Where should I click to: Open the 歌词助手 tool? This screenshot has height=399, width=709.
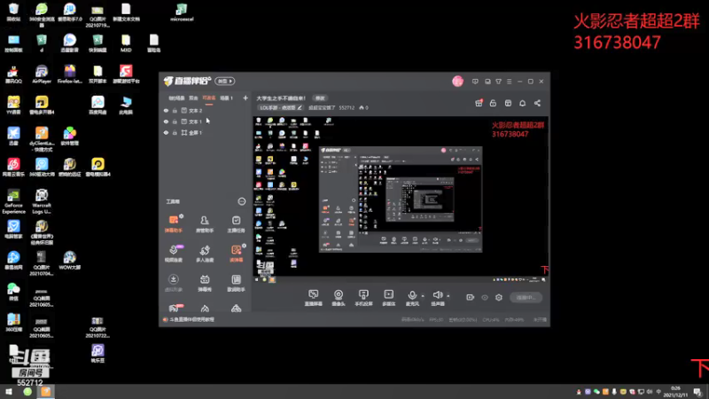(x=236, y=283)
